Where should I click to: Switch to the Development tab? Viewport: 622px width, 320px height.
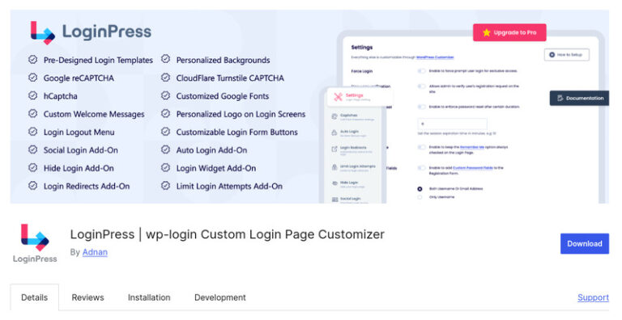[x=220, y=297]
